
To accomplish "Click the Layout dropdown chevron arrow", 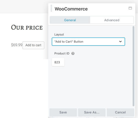I will tap(120, 41).
